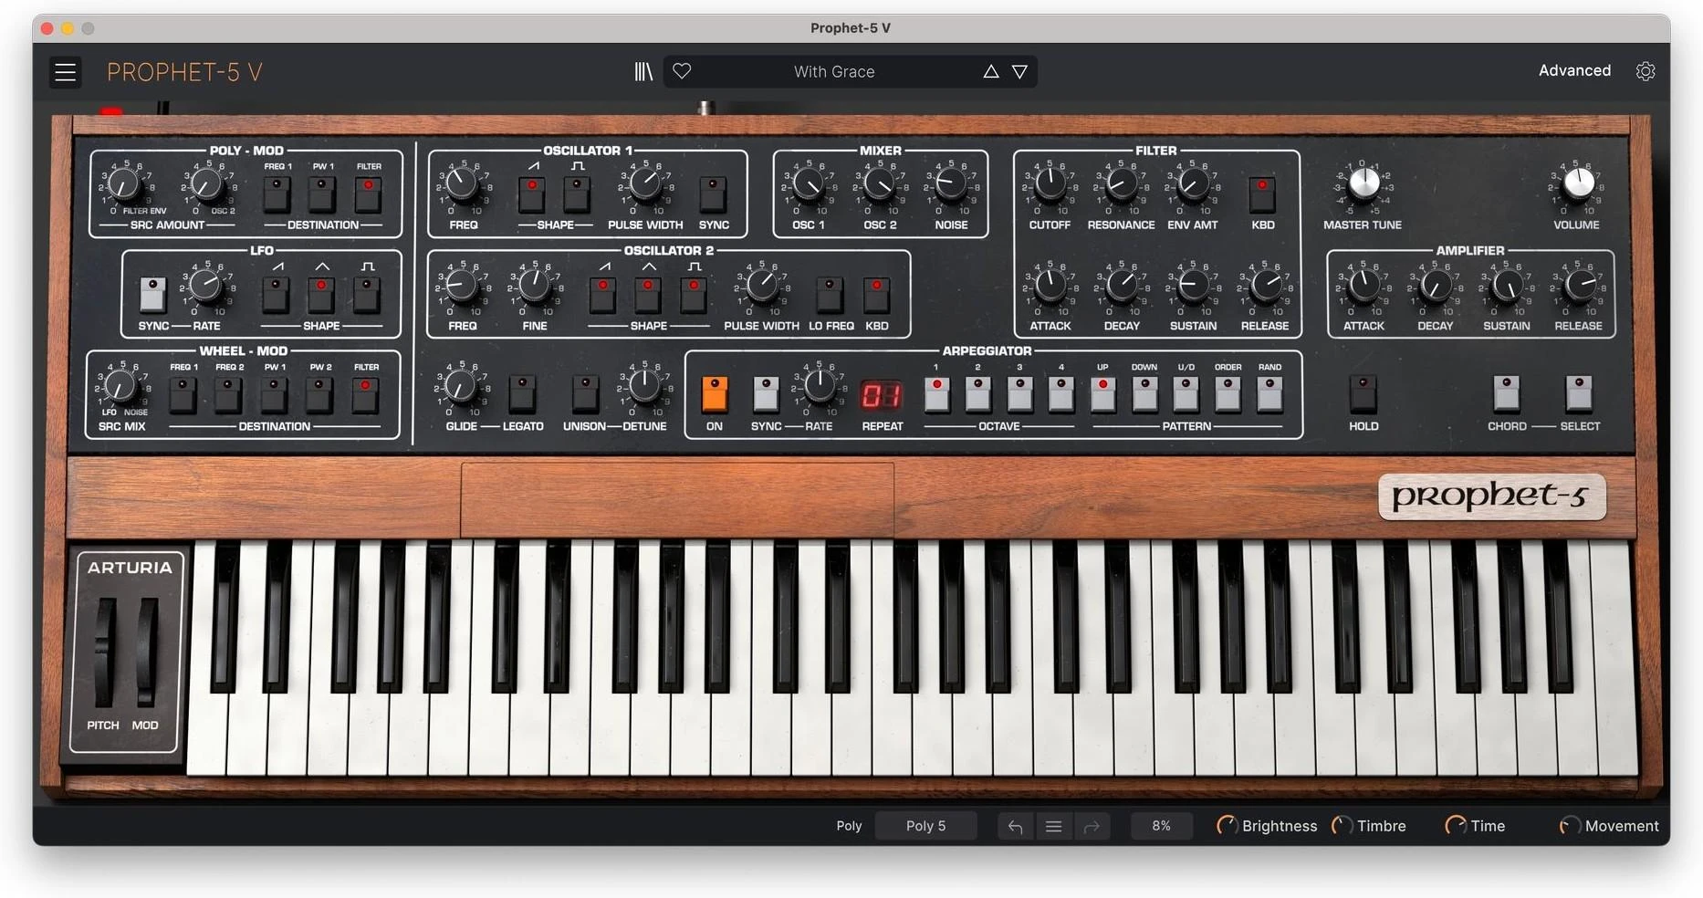This screenshot has width=1703, height=898.
Task: Click the PROPHET-5 V title menu
Action: tap(184, 72)
